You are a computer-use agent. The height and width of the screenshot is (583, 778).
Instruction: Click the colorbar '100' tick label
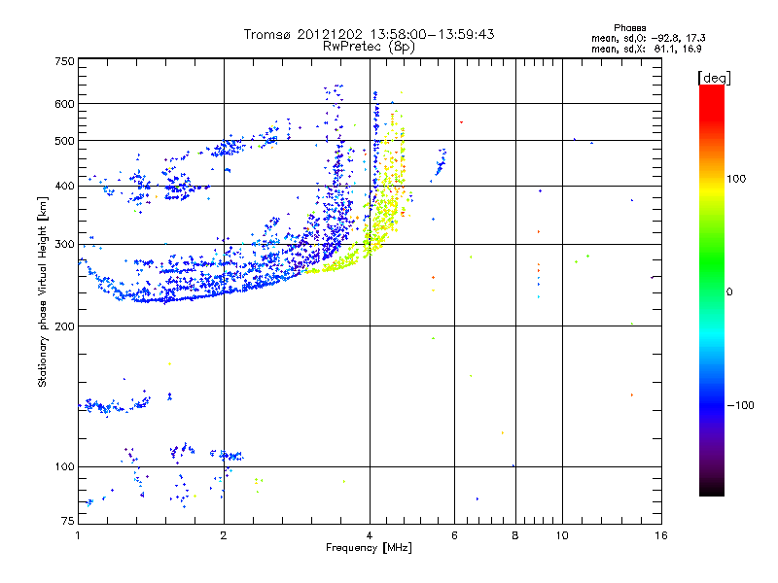736,179
